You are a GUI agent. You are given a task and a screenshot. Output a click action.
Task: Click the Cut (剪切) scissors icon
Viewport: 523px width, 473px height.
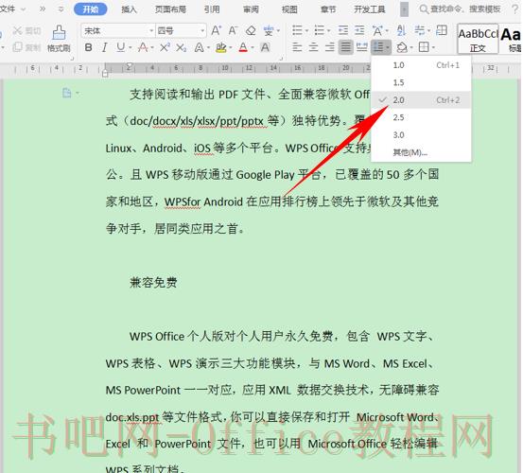point(17,31)
